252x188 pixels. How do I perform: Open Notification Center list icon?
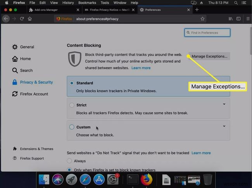pyautogui.click(x=244, y=3)
